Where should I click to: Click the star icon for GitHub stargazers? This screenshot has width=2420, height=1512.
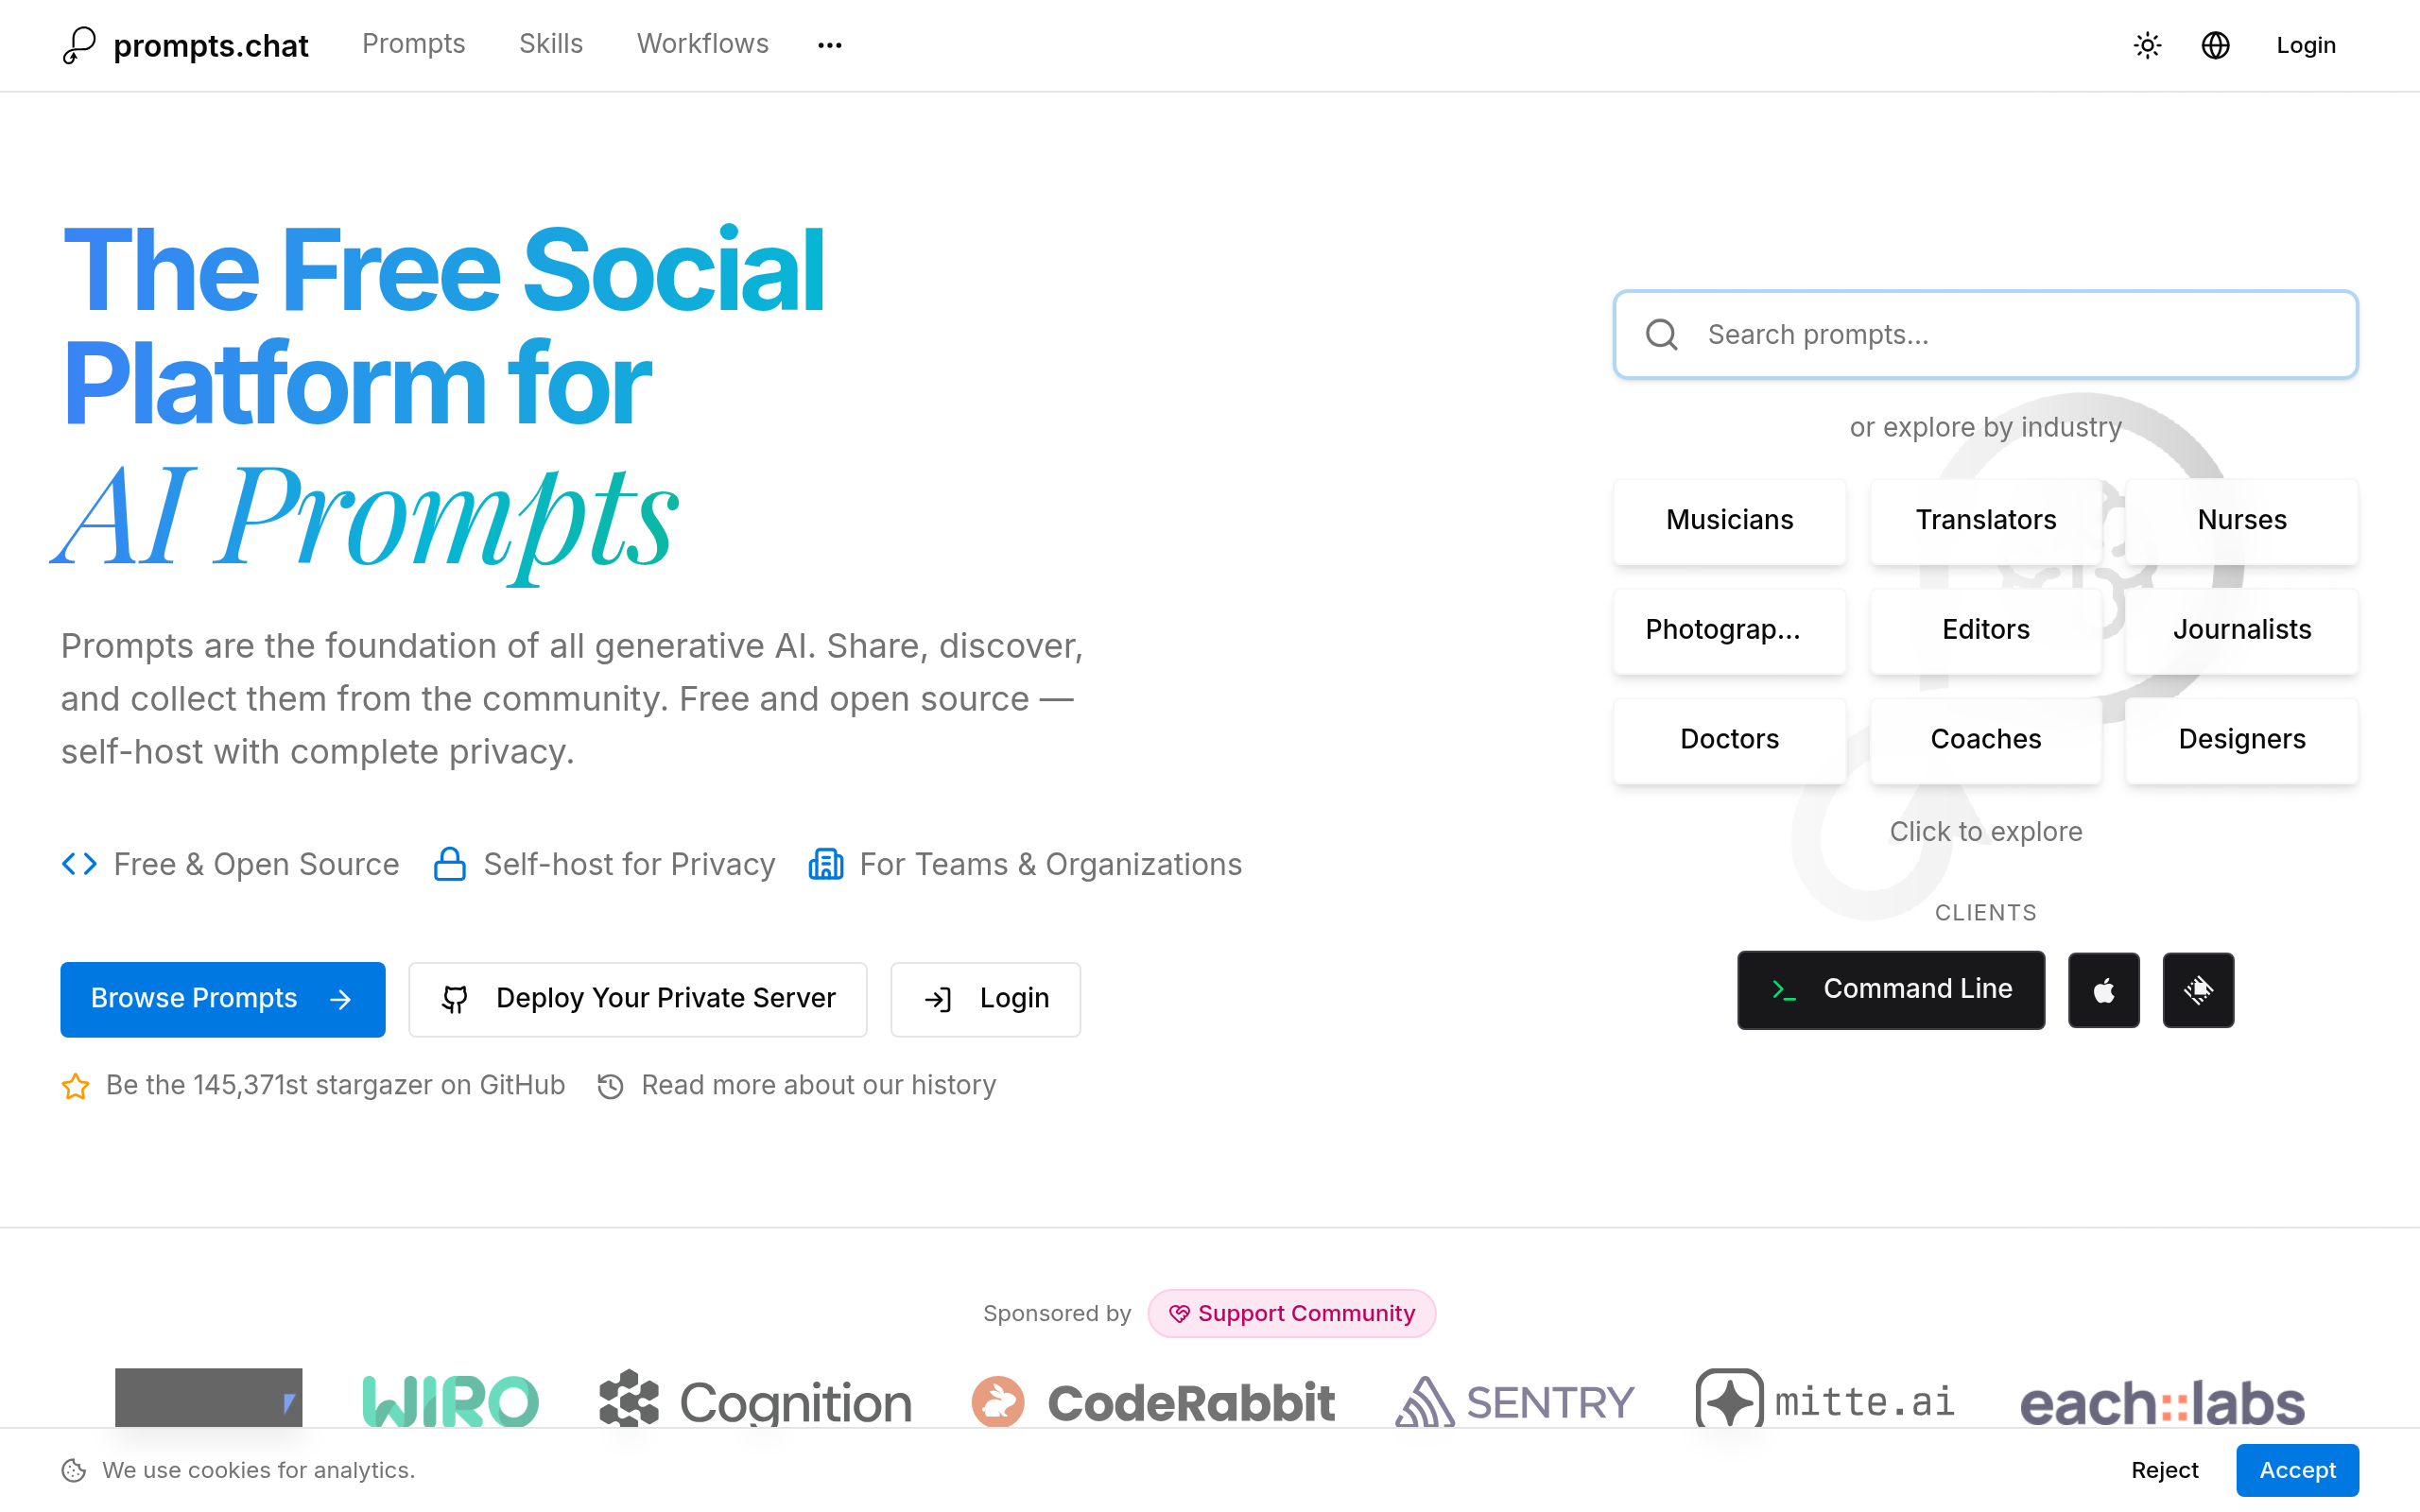(76, 1086)
